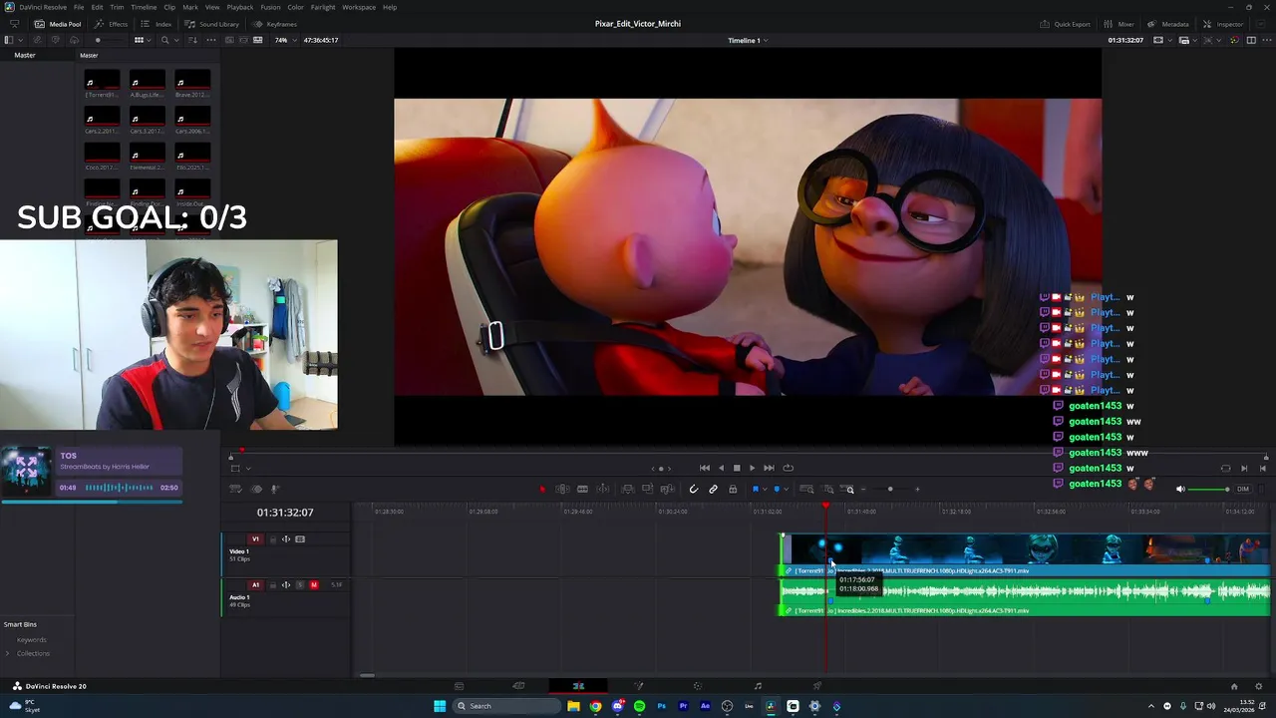This screenshot has height=718, width=1276.
Task: Open the Effects panel
Action: tap(111, 24)
